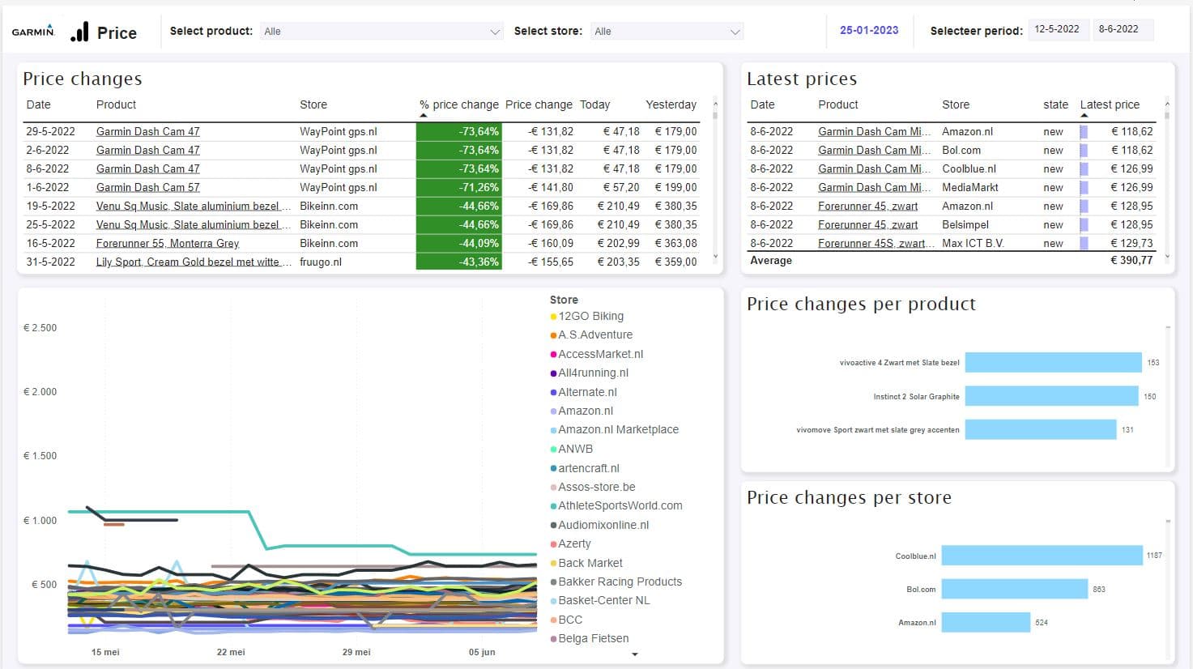Viewport: 1193px width, 669px height.
Task: Click the -71,26% price change cell
Action: coord(459,187)
